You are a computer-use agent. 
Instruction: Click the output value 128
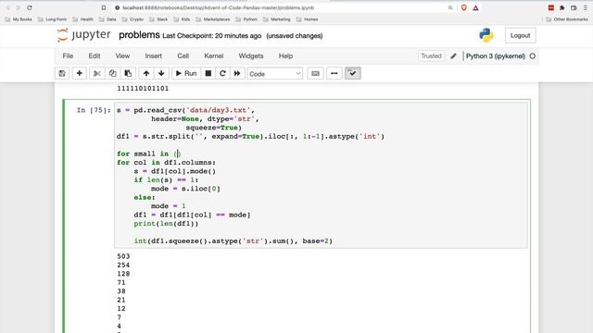coord(123,274)
